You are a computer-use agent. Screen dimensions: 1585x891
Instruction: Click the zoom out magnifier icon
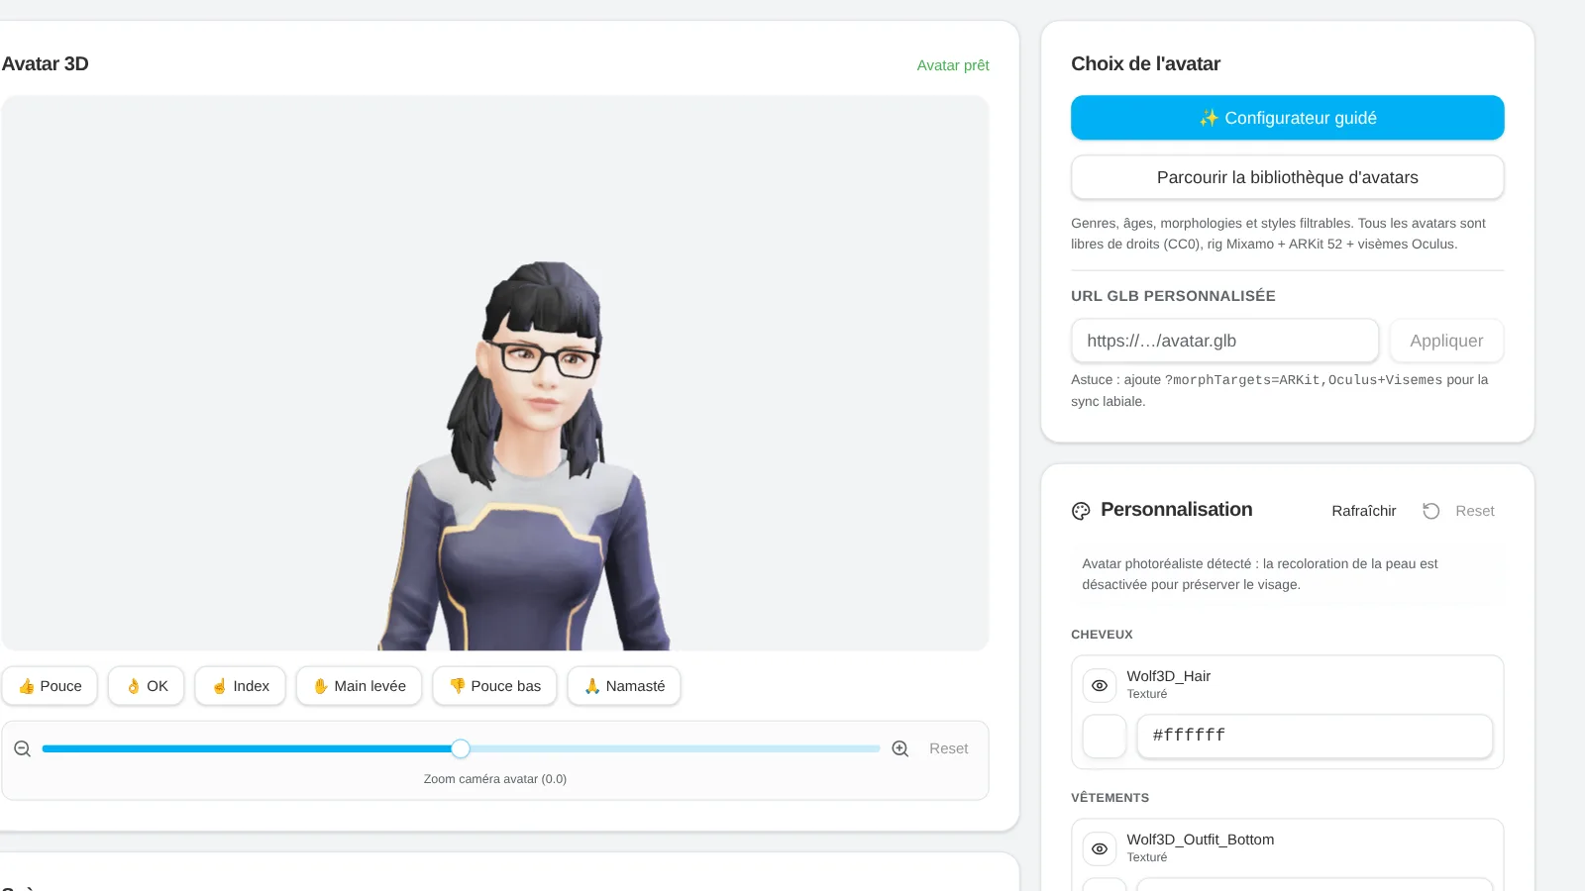coord(23,749)
